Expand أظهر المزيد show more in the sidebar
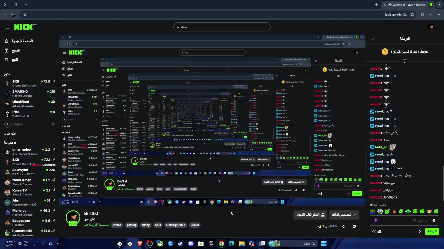Image resolution: width=444 pixels, height=249 pixels. pos(10,134)
